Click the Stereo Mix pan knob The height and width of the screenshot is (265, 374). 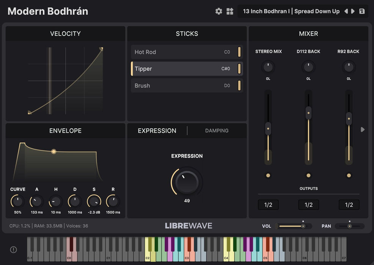click(268, 67)
